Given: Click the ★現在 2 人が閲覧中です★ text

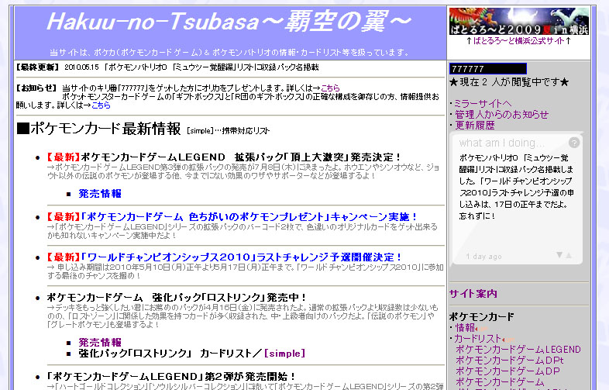Looking at the screenshot, I should point(509,82).
